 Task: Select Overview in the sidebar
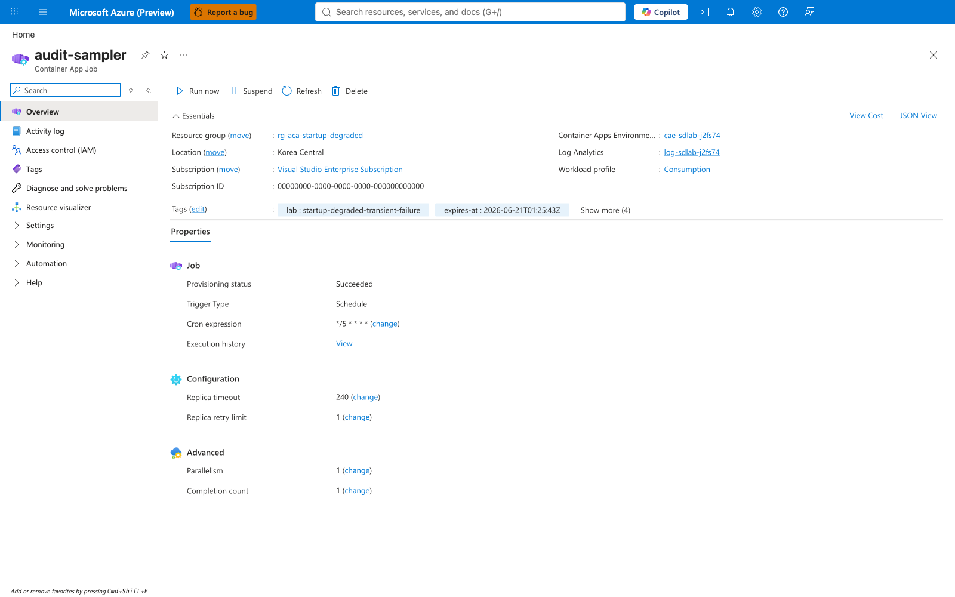tap(79, 112)
